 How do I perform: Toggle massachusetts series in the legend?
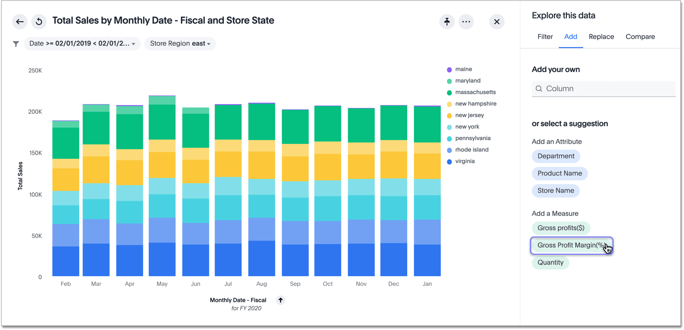click(475, 93)
